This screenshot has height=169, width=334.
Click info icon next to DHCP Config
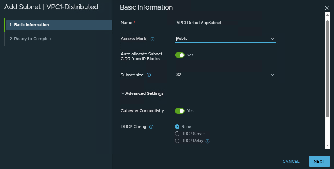click(x=151, y=127)
